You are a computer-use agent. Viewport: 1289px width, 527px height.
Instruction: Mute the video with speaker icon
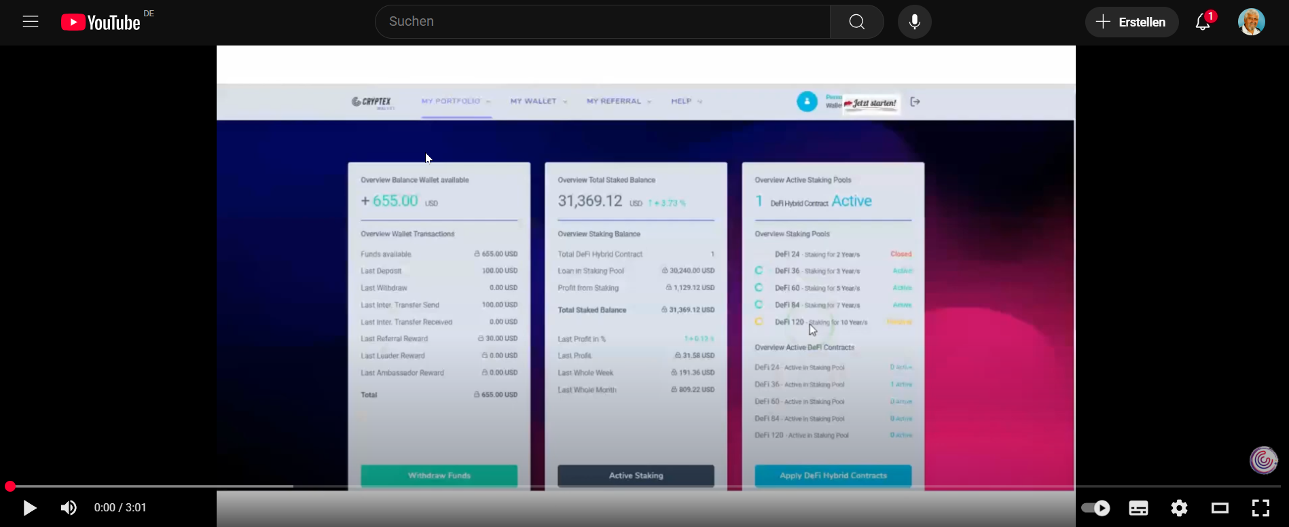click(69, 507)
